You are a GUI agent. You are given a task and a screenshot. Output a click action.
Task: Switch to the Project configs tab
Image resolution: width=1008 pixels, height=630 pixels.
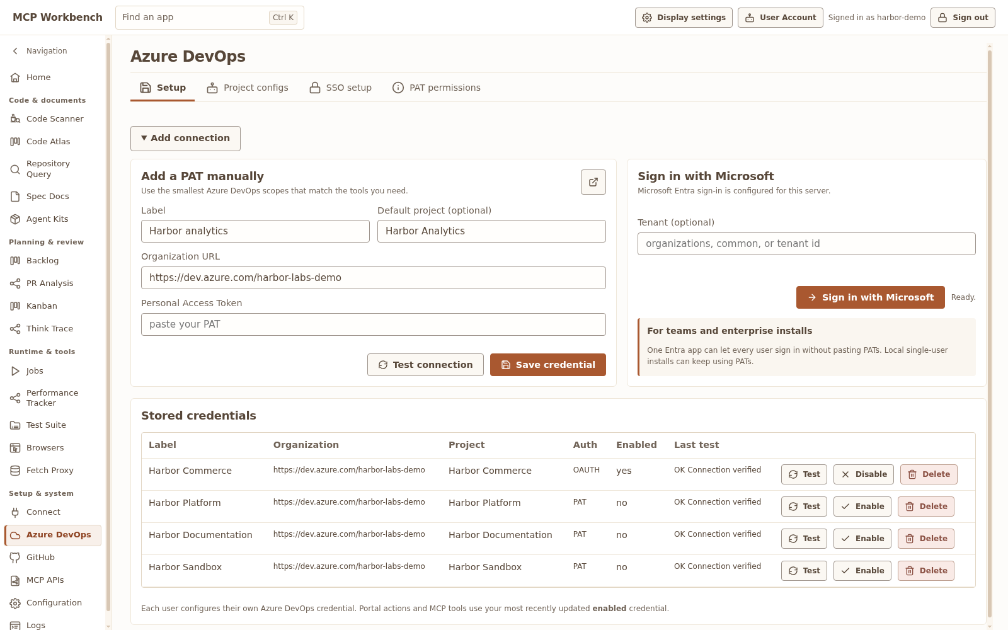pyautogui.click(x=248, y=88)
